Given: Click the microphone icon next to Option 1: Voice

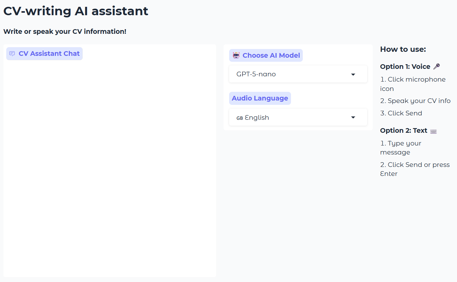Looking at the screenshot, I should [436, 66].
